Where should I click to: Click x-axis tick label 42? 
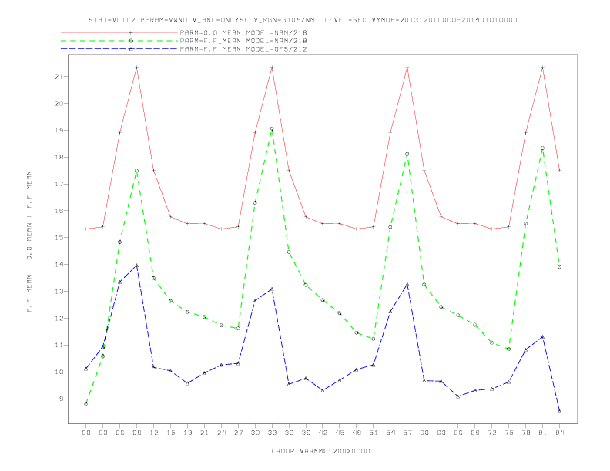pyautogui.click(x=323, y=433)
